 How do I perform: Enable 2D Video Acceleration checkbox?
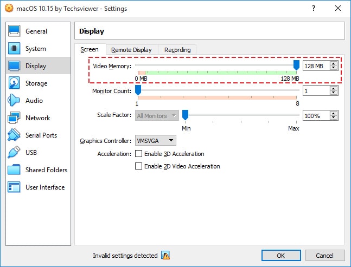138,166
